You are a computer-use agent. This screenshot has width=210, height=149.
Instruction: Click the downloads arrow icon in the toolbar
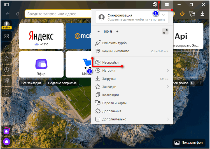[x=202, y=13]
